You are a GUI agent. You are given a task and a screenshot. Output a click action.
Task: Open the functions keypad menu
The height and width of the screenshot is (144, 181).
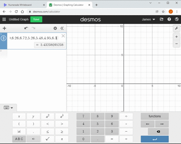pos(155,116)
